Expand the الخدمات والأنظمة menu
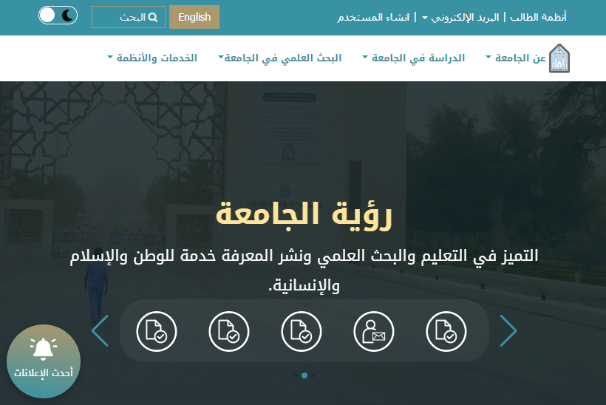Viewport: 606px width, 405px height. click(152, 58)
